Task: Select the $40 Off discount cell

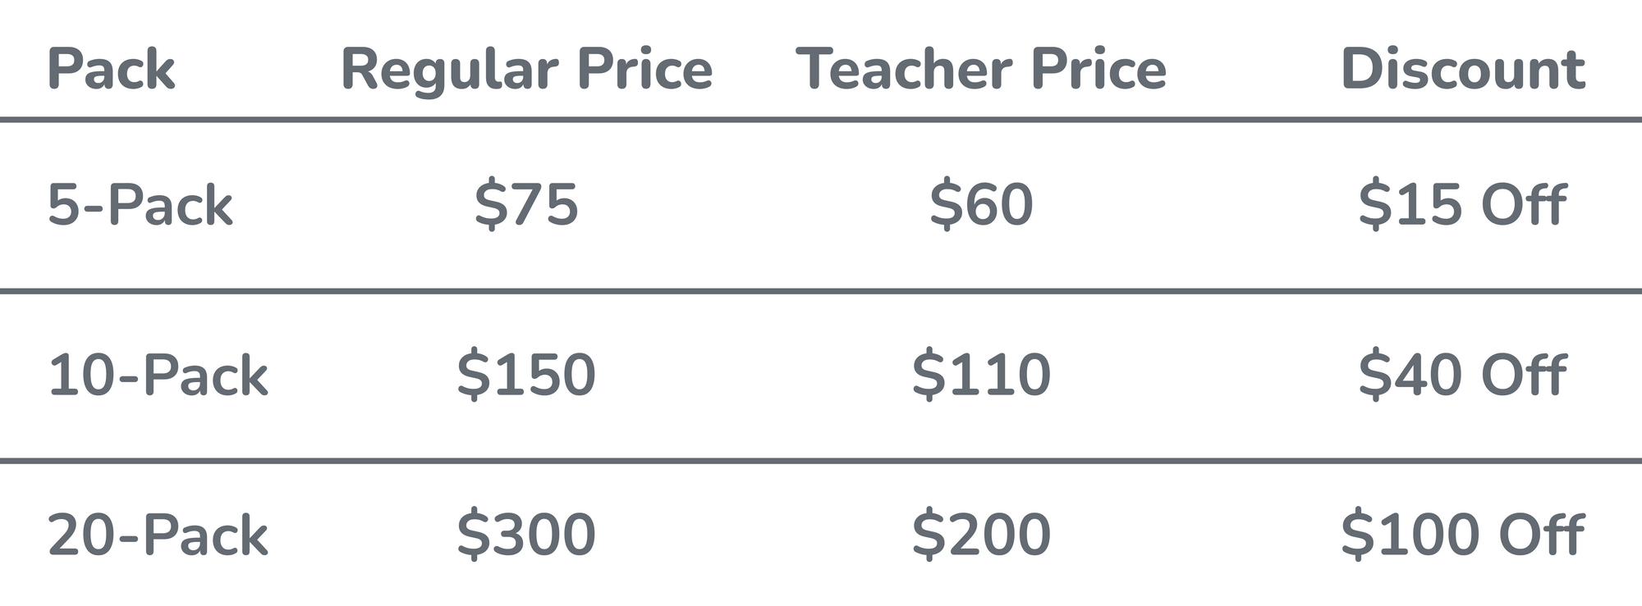Action: (1462, 376)
